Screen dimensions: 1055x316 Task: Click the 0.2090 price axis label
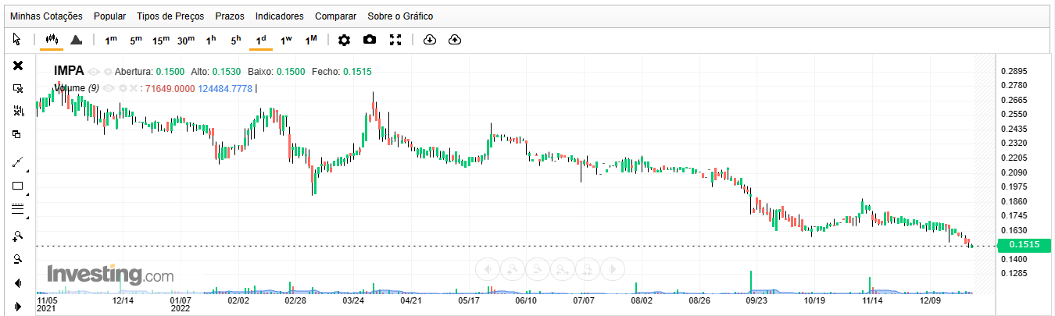pyautogui.click(x=1014, y=172)
